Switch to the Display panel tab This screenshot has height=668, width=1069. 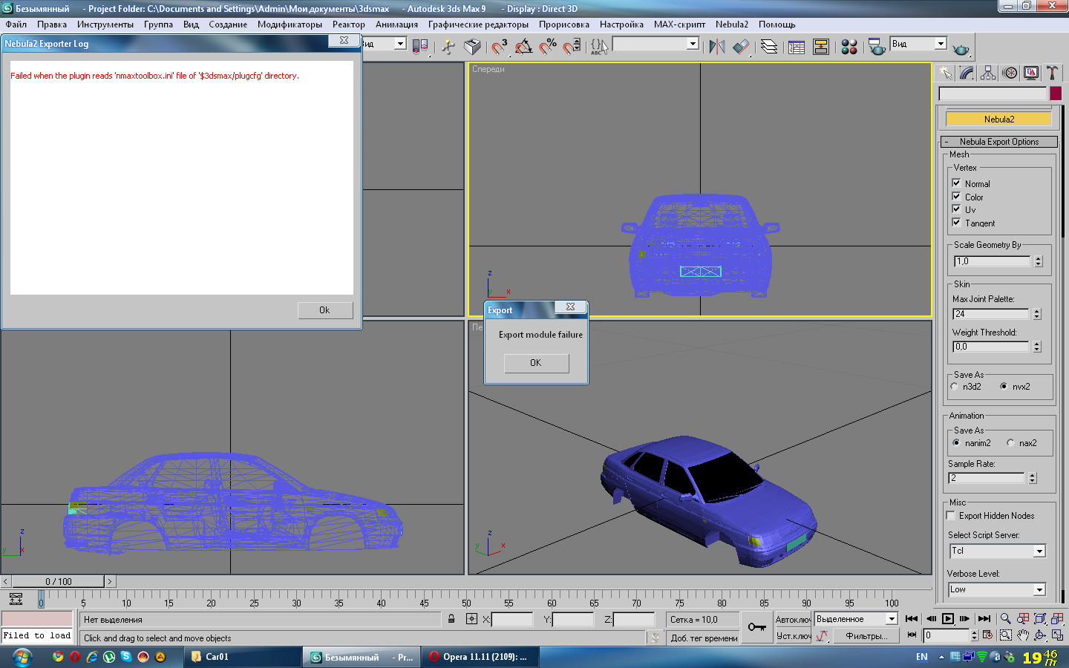tap(1031, 73)
